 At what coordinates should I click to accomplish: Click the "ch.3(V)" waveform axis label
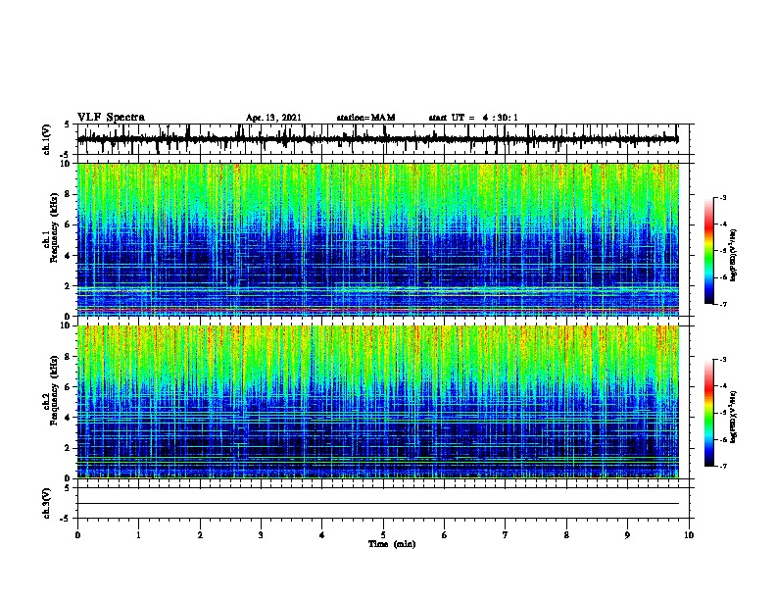coord(47,503)
